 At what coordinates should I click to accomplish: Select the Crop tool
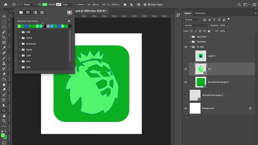(4, 37)
